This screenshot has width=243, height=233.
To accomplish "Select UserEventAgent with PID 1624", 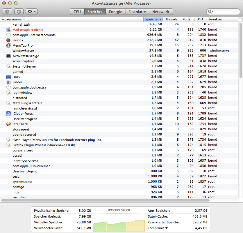I will pyautogui.click(x=119, y=119).
